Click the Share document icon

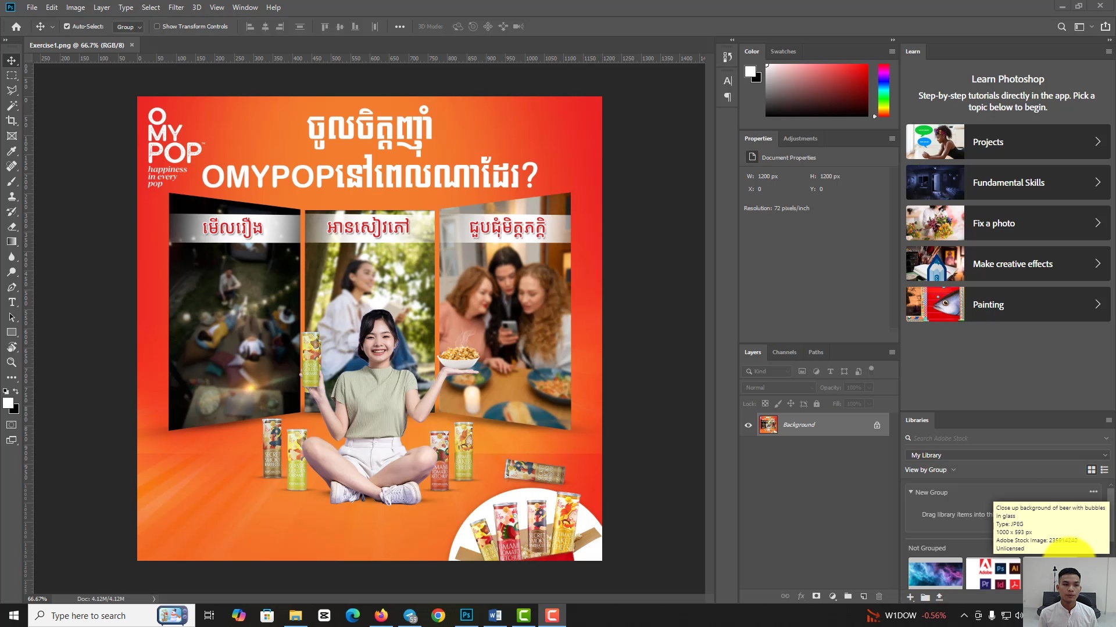tap(1106, 27)
